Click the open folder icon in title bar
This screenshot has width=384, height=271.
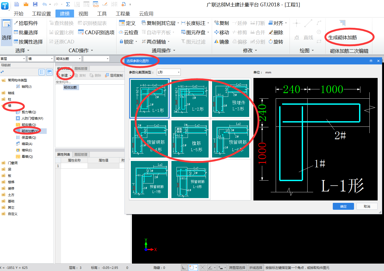click(x=26, y=4)
